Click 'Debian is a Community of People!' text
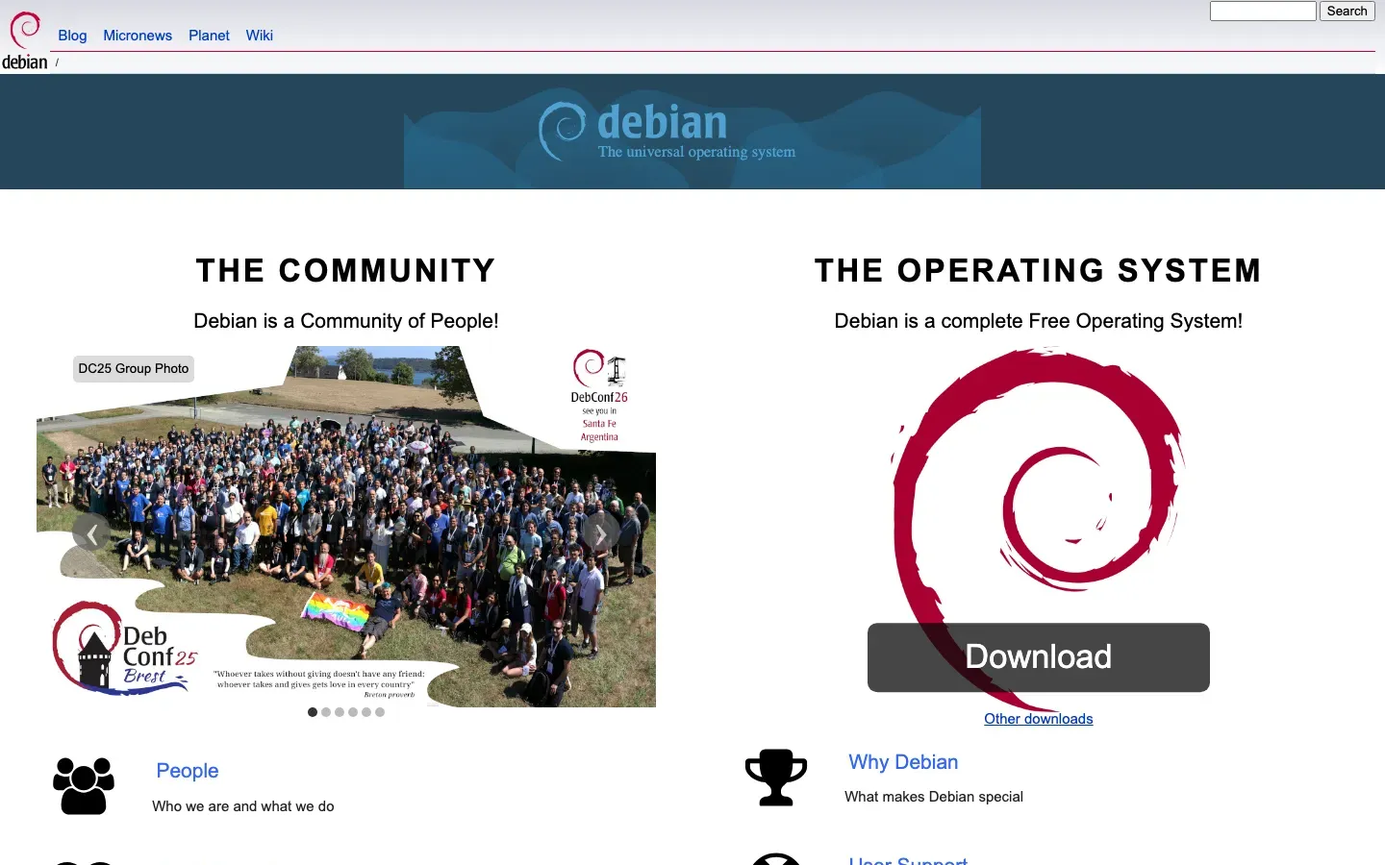1385x865 pixels. 346,321
